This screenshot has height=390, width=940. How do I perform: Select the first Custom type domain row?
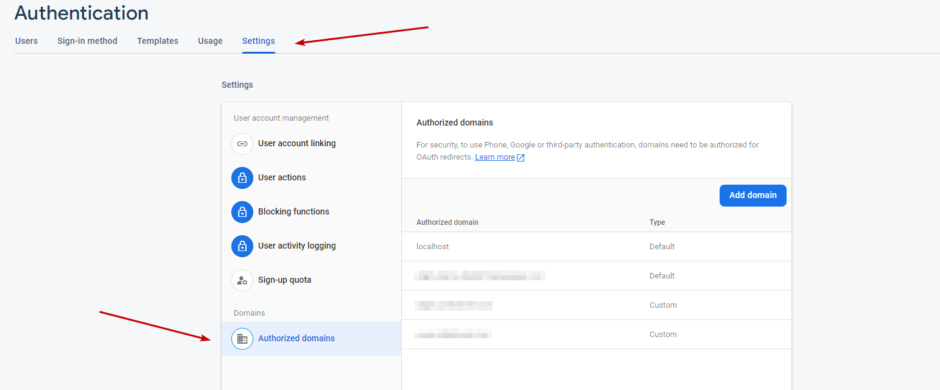click(x=454, y=305)
